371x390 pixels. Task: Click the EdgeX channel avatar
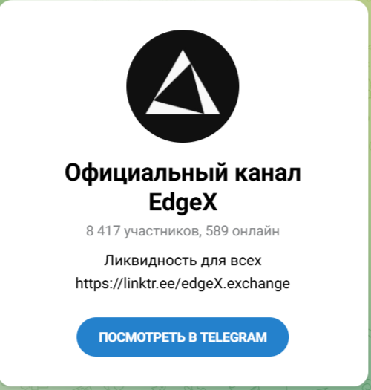coord(183,86)
